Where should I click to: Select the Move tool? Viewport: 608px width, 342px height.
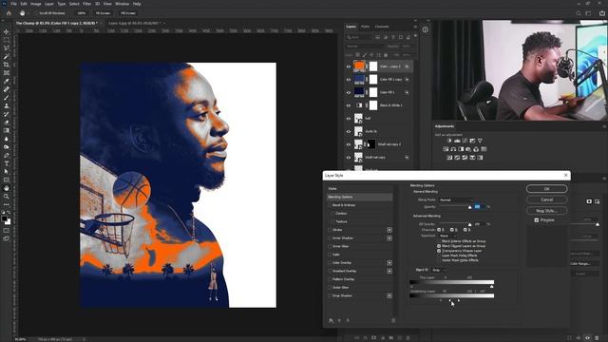click(7, 31)
